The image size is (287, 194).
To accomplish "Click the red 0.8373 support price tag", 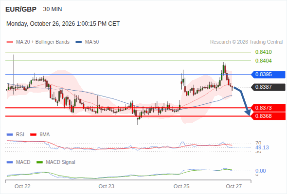I will point(268,108).
